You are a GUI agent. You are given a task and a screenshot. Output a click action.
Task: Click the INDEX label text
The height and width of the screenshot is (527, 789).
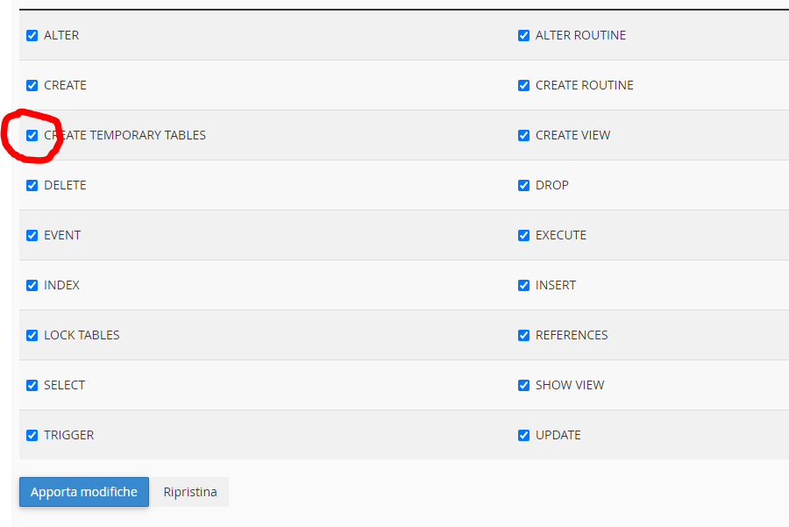click(62, 285)
